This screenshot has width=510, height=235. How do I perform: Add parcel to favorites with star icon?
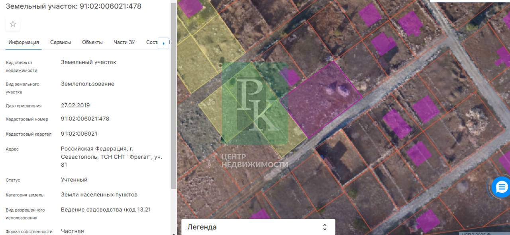(x=13, y=24)
